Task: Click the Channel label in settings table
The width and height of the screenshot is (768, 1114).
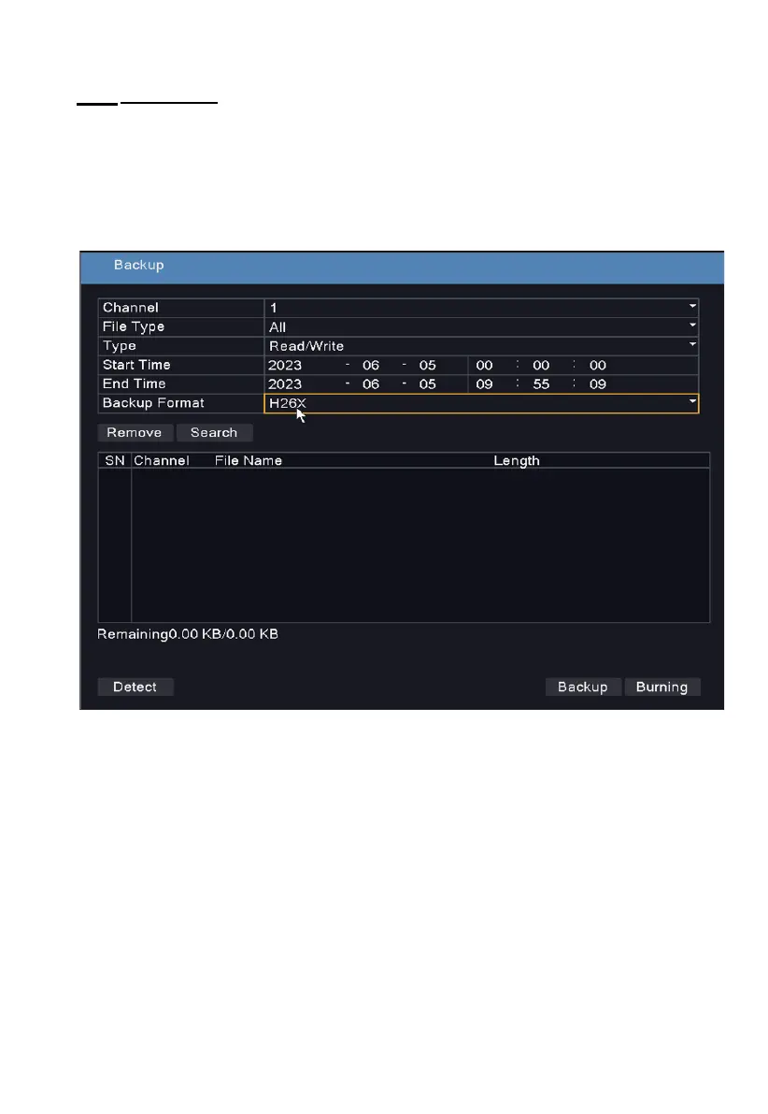Action: [x=131, y=308]
